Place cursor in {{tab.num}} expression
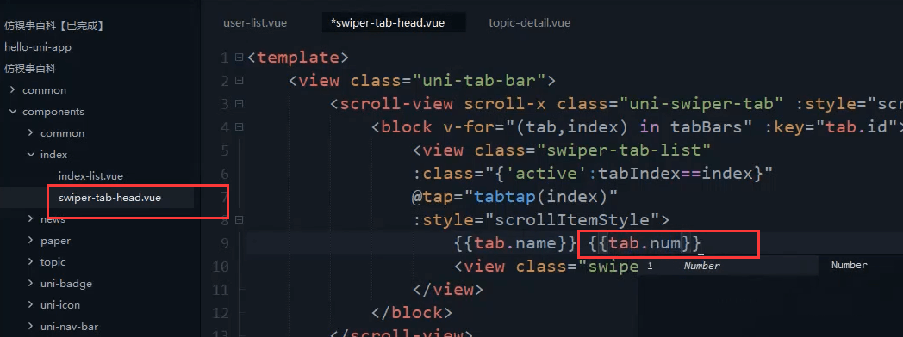This screenshot has height=337, width=903. point(645,244)
